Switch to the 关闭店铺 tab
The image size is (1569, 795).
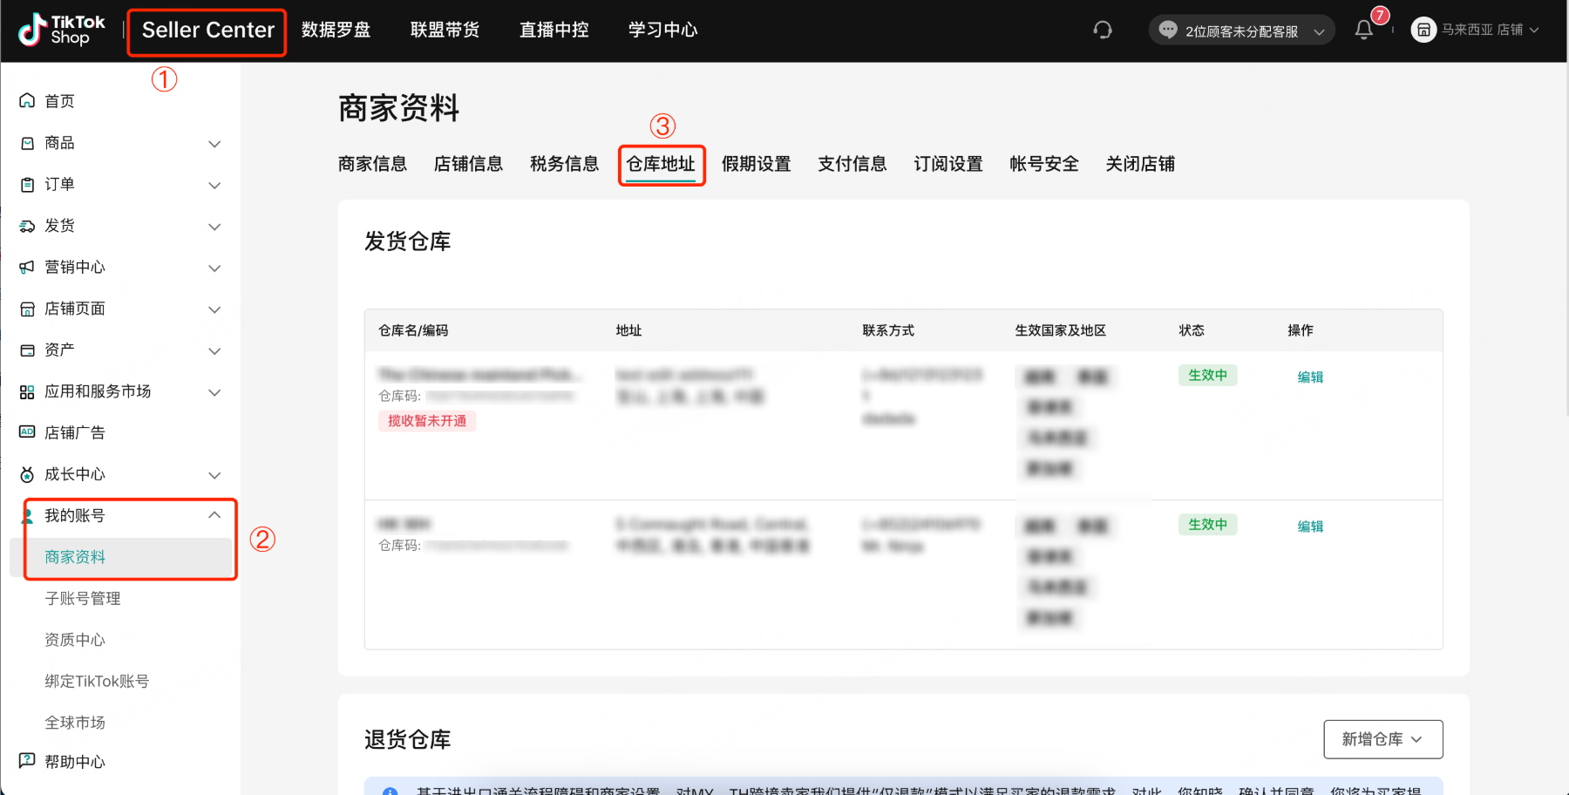[1140, 164]
